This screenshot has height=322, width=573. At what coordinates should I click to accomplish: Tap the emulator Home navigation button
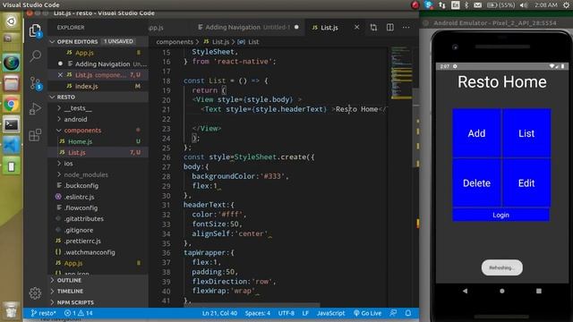(501, 291)
